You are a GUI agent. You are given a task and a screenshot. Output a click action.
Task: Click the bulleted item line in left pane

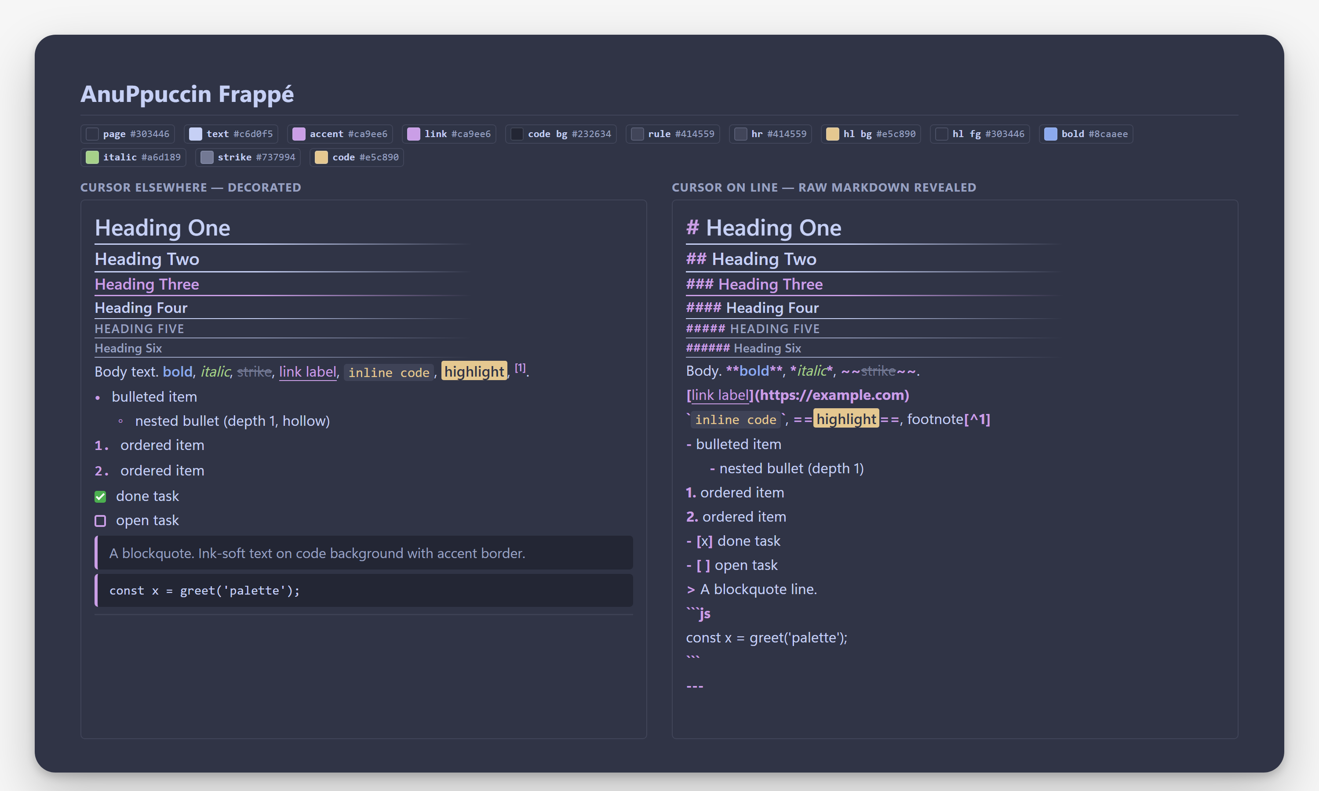[146, 396]
